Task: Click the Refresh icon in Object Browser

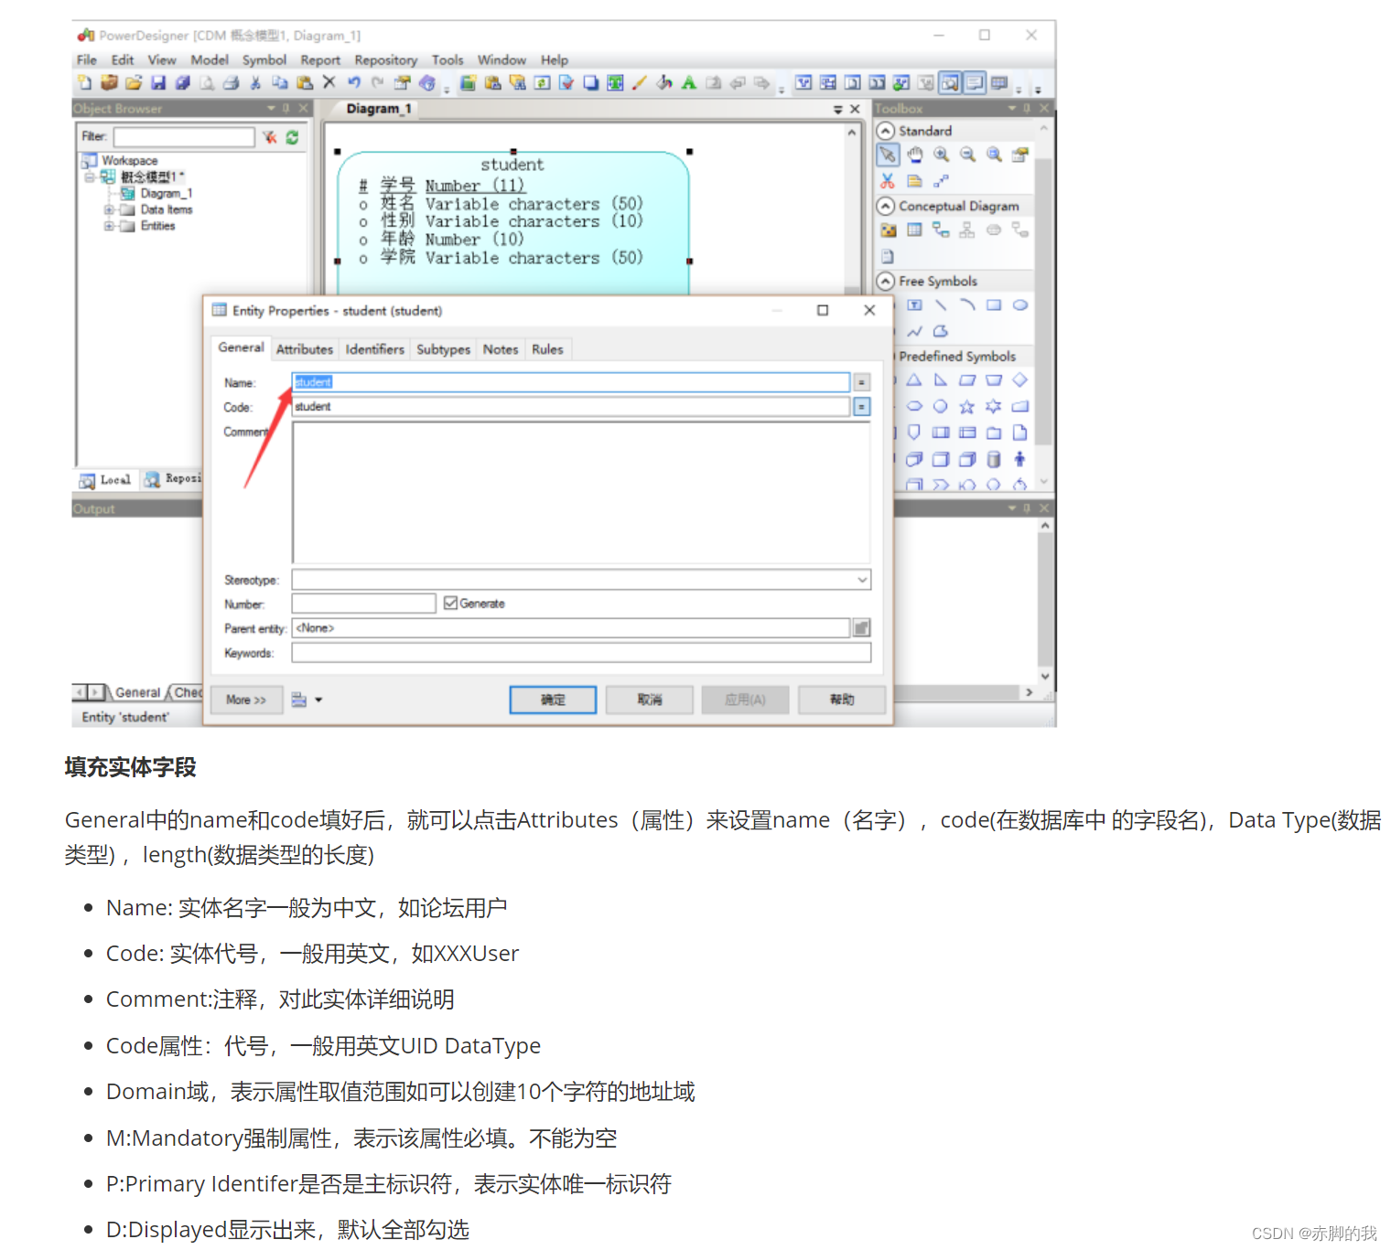Action: coord(293,137)
